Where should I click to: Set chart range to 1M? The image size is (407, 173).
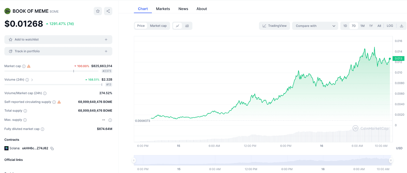pyautogui.click(x=362, y=26)
